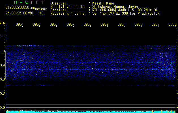Image resolution: width=178 pixels, height=113 pixels.
Task: Click the HROFFT title text
Action: tap(29, 2)
